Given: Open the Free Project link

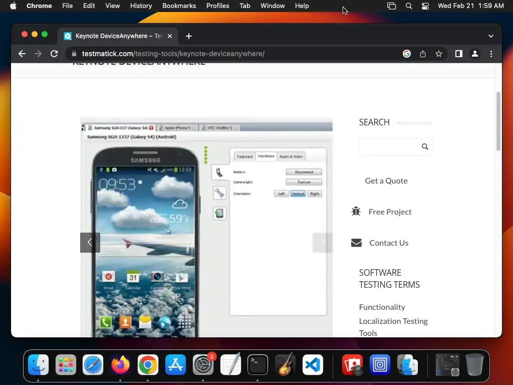Looking at the screenshot, I should click(390, 212).
